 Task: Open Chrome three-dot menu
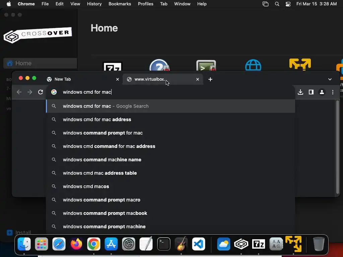click(x=333, y=92)
